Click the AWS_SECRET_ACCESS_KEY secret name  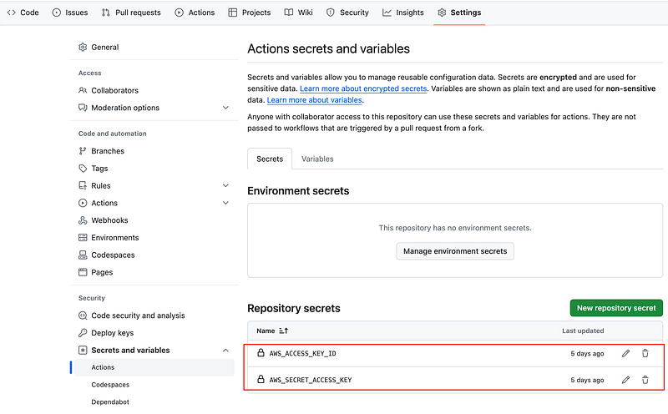(311, 380)
